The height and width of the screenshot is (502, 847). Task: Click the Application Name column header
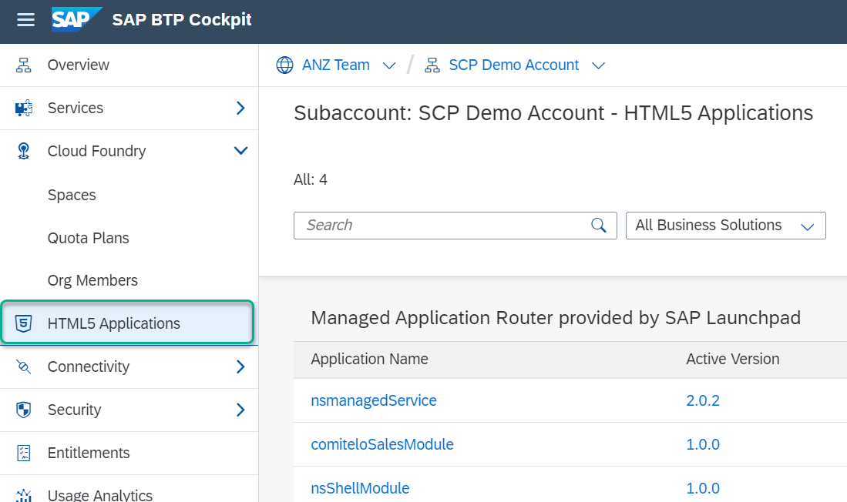(369, 359)
